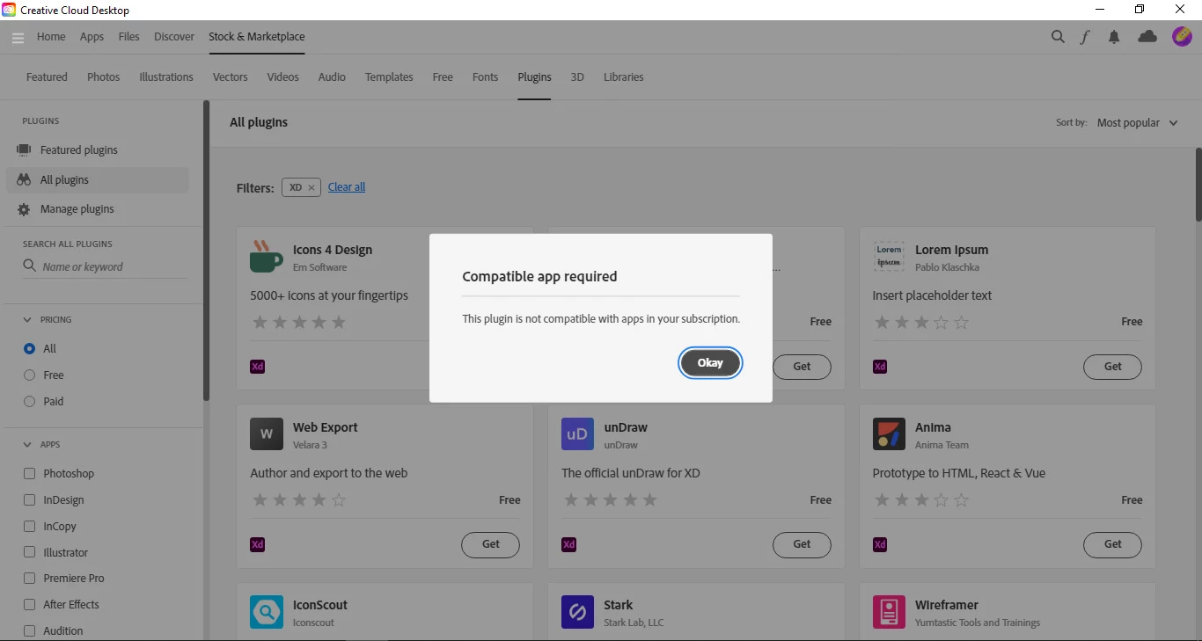Open the fonts 'f' icon in header
The height and width of the screenshot is (641, 1202).
tap(1085, 37)
